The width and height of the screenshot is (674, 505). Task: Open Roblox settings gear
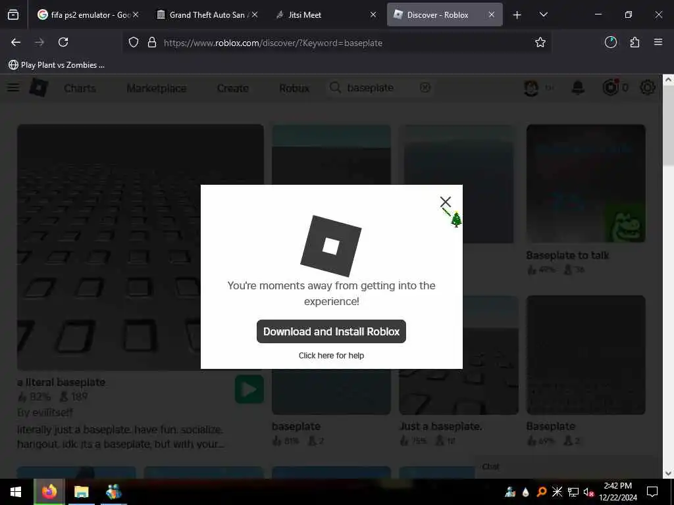(x=648, y=87)
